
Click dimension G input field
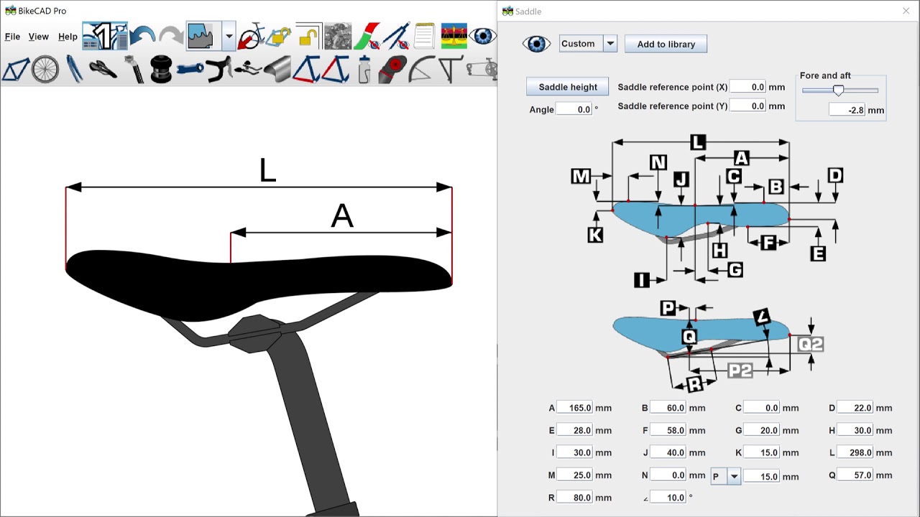761,430
